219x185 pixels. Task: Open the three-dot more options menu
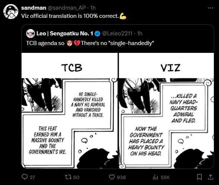(210, 8)
